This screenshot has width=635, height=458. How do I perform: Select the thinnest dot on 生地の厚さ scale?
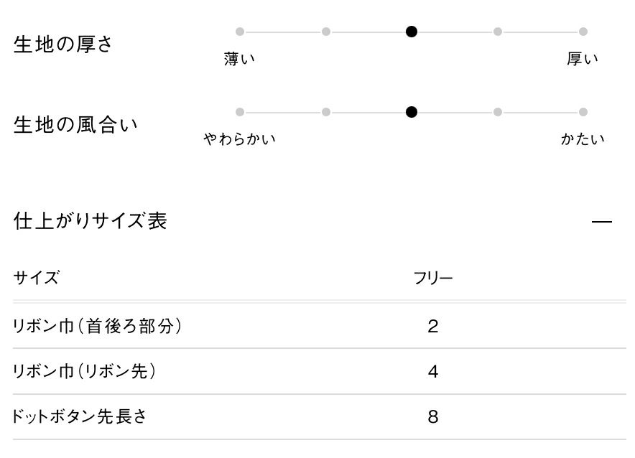(240, 32)
